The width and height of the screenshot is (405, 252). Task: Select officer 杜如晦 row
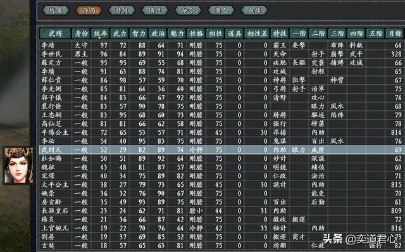(x=222, y=158)
